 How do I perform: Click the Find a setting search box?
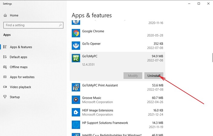(x=33, y=25)
